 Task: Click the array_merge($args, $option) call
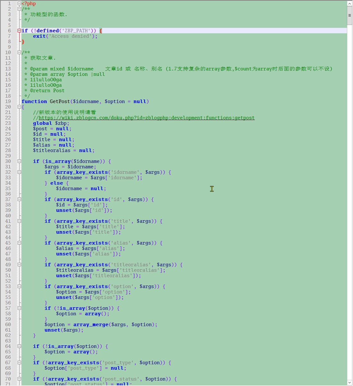[114, 325]
